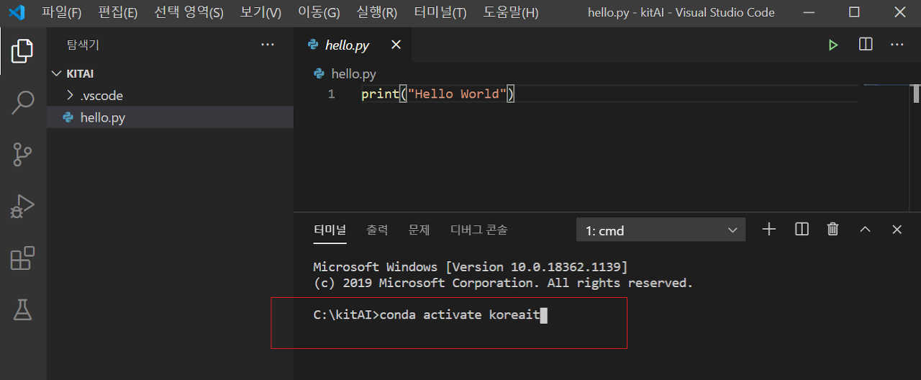
Task: Open the Run and Debug view
Action: [x=22, y=207]
